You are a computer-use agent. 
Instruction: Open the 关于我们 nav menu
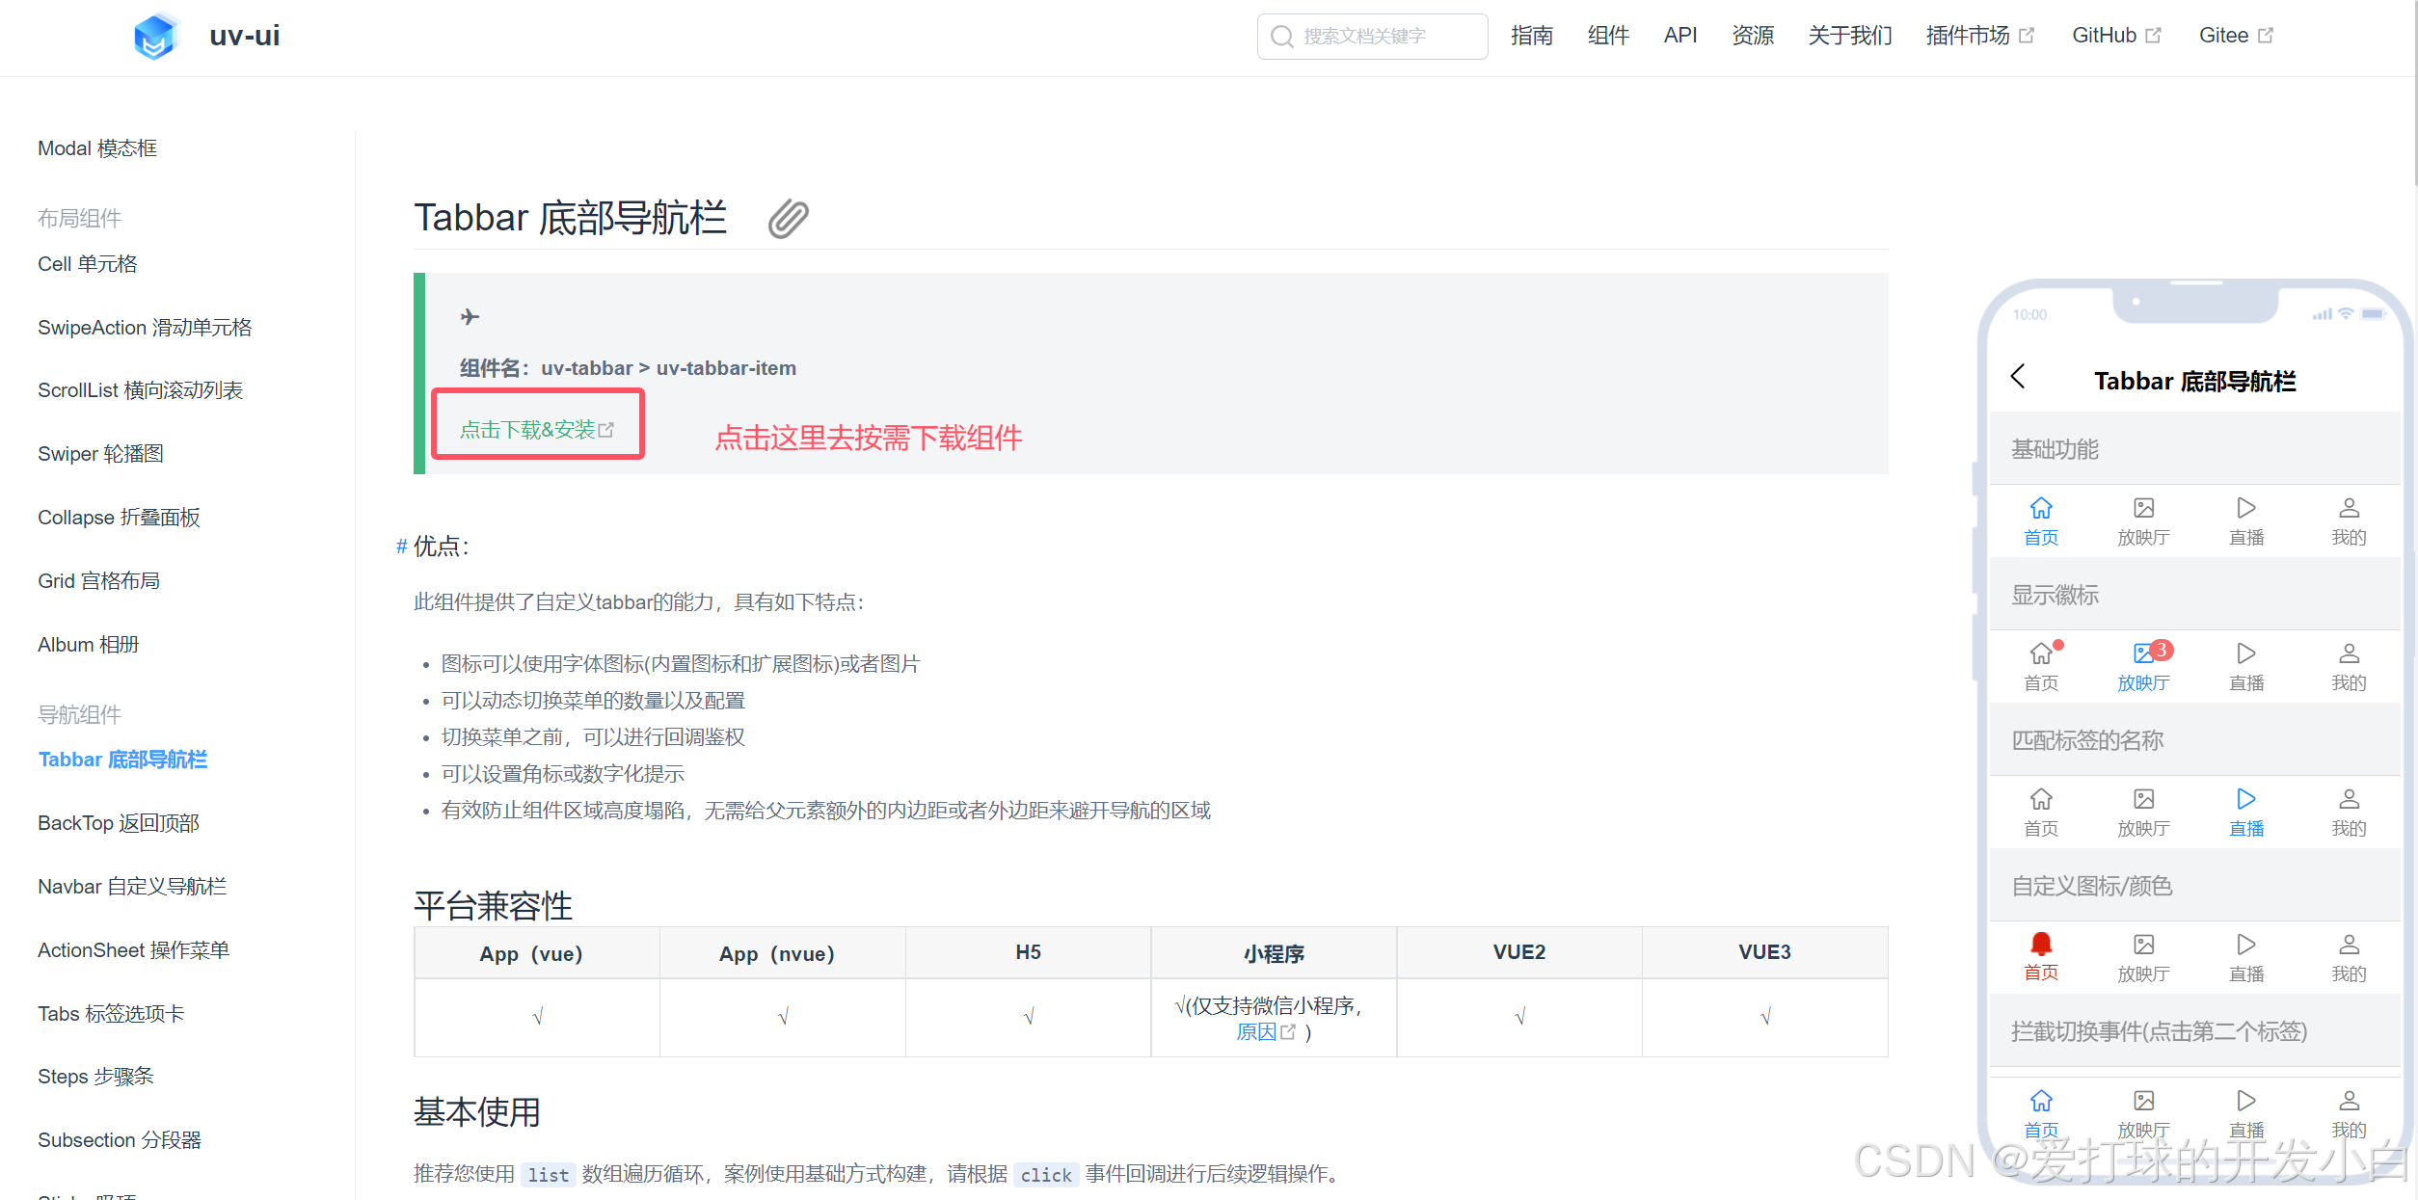pyautogui.click(x=1850, y=36)
